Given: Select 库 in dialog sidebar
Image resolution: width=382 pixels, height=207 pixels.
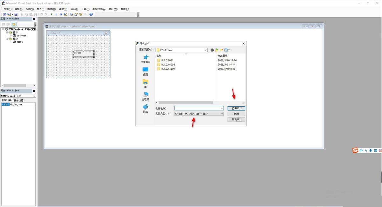Looking at the screenshot, I should [x=145, y=84].
